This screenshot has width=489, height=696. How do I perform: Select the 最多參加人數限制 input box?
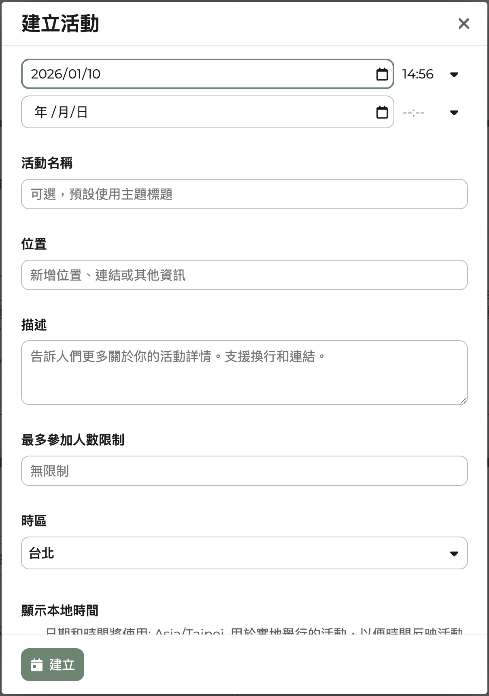click(244, 471)
